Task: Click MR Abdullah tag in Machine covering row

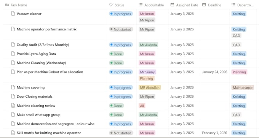Action: pos(150,87)
